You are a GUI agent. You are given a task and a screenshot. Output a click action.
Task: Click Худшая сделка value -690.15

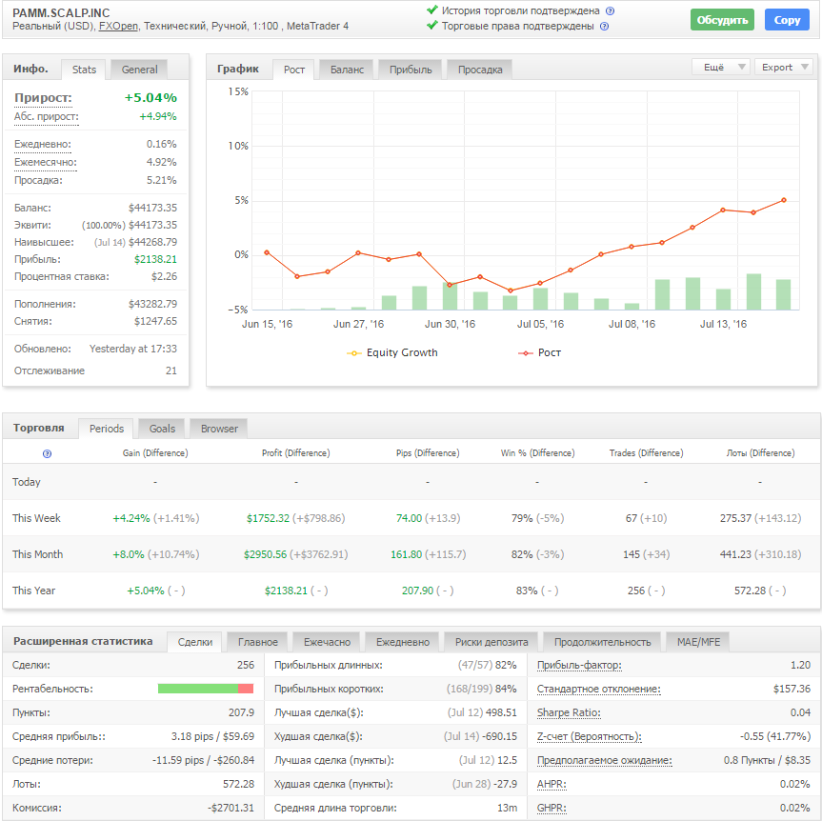(500, 736)
